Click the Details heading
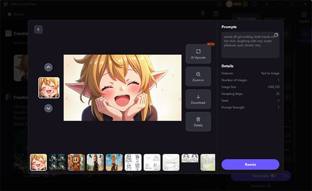 [x=227, y=66]
